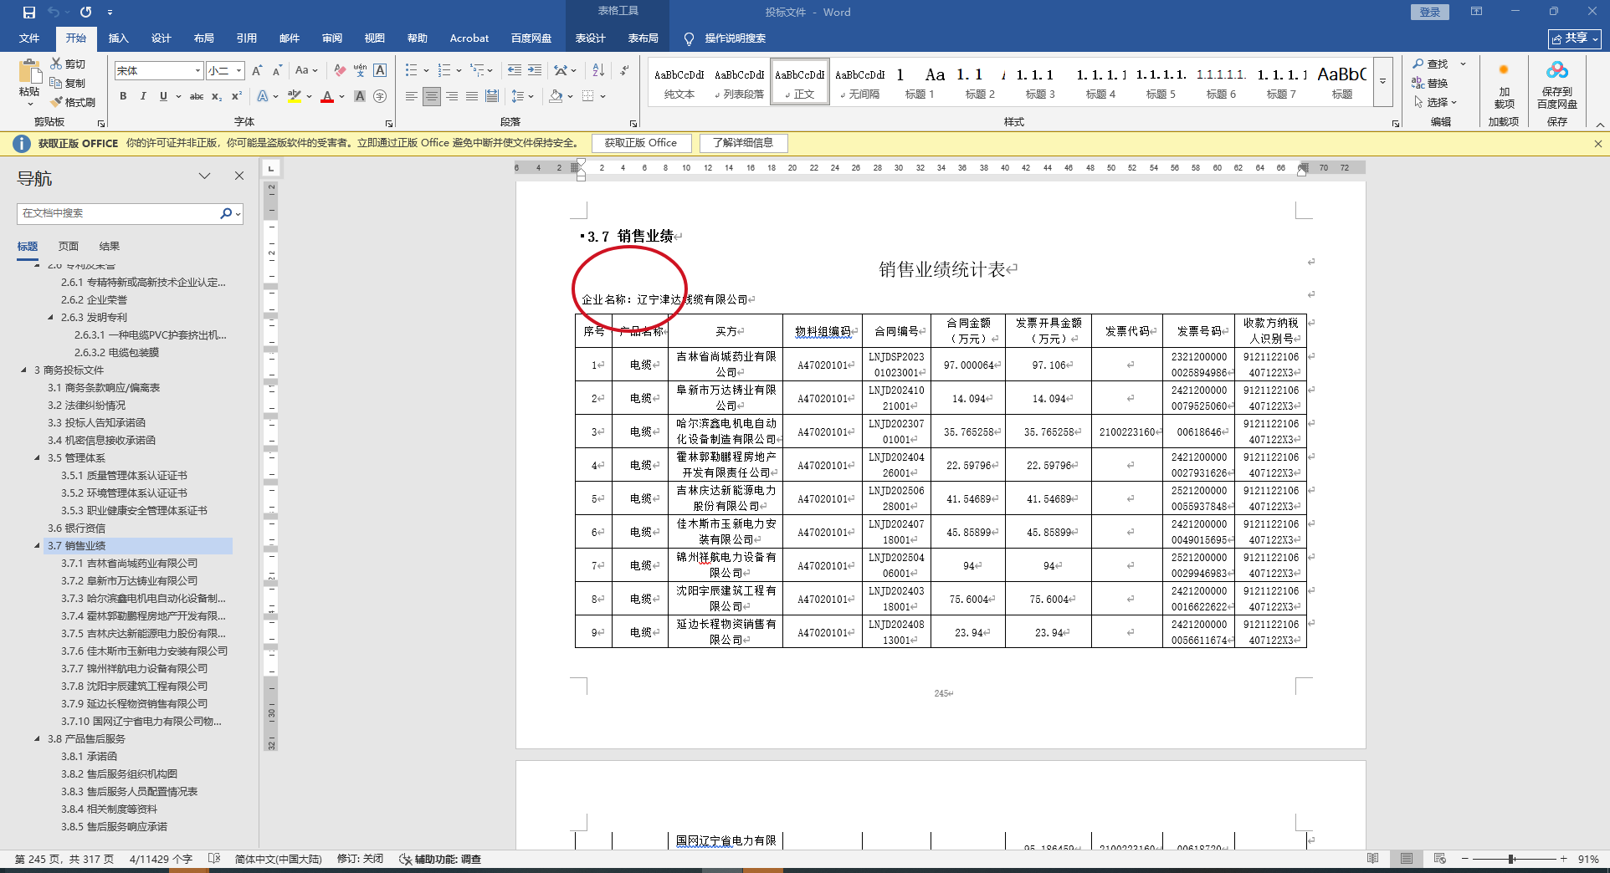Viewport: 1610px width, 873px height.
Task: Sort table contents A to Z
Action: coord(598,71)
